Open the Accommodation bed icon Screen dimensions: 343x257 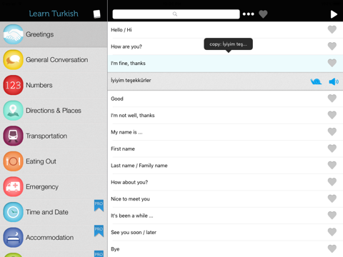13,238
